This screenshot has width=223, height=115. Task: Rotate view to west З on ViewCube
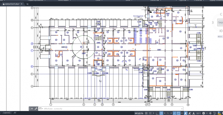tap(213, 23)
